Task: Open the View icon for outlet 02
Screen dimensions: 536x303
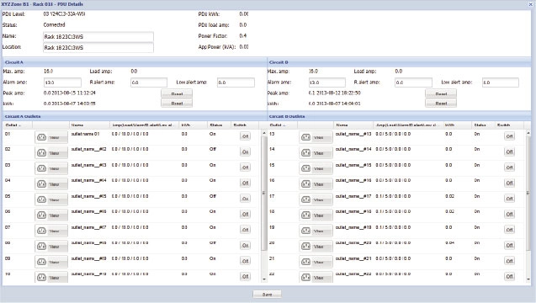Action: 51,153
